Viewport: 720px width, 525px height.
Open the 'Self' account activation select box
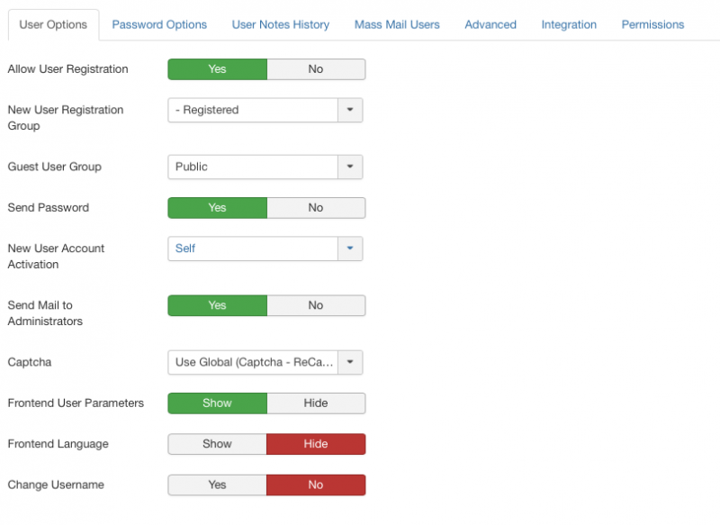(265, 249)
